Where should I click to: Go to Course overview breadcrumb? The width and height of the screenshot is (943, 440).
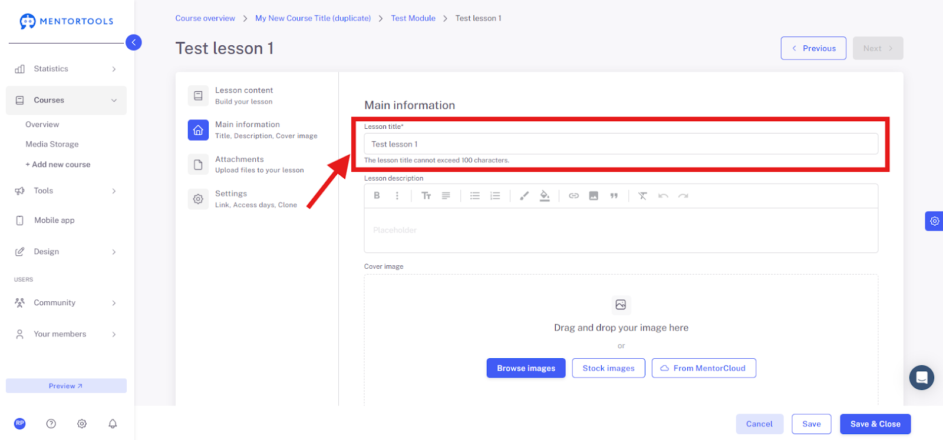(205, 18)
